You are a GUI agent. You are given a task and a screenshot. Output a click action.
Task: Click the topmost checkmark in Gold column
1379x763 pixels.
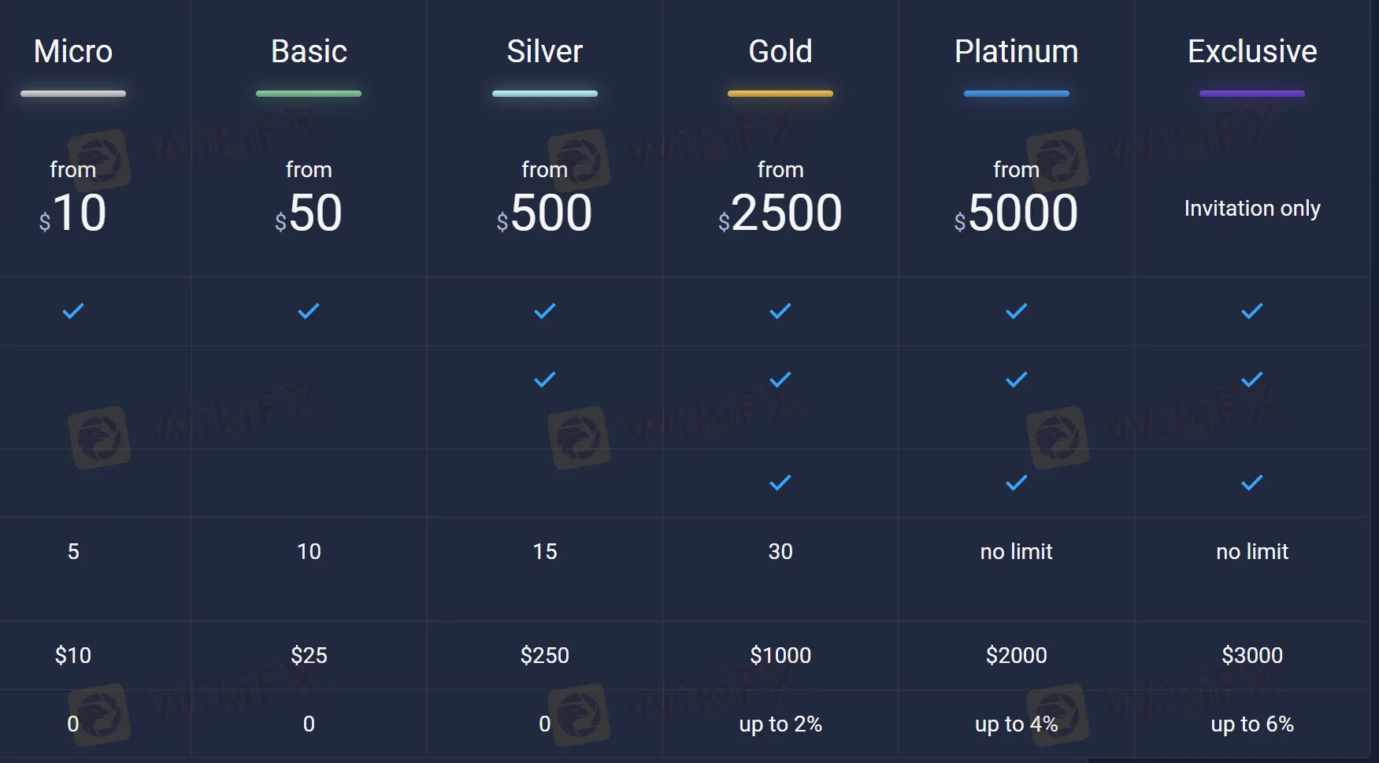[x=780, y=311]
